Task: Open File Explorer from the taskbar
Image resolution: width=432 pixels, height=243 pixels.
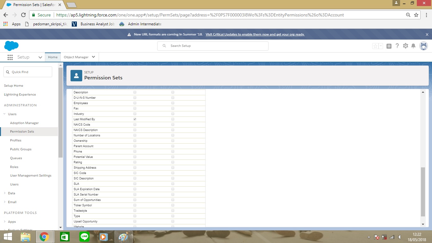Action: [25, 237]
